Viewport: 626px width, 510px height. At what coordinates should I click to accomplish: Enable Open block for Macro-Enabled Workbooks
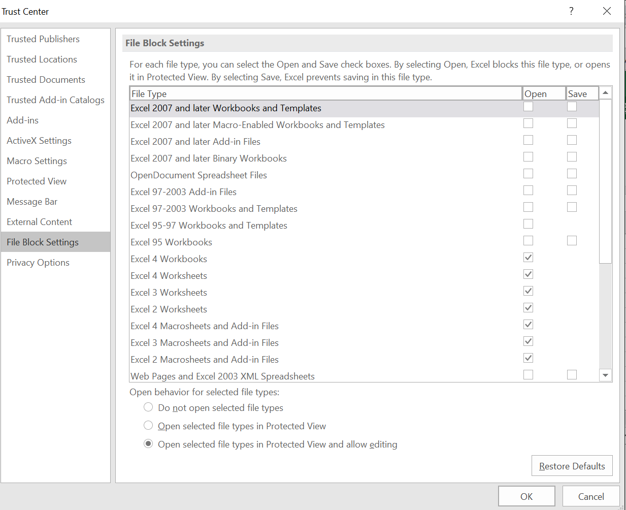pos(529,123)
